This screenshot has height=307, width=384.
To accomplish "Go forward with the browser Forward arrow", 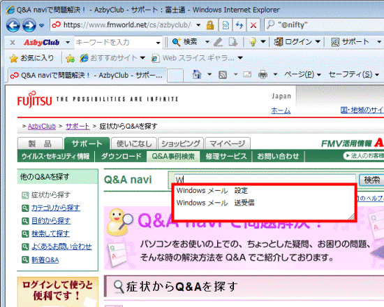I will pos(29,25).
